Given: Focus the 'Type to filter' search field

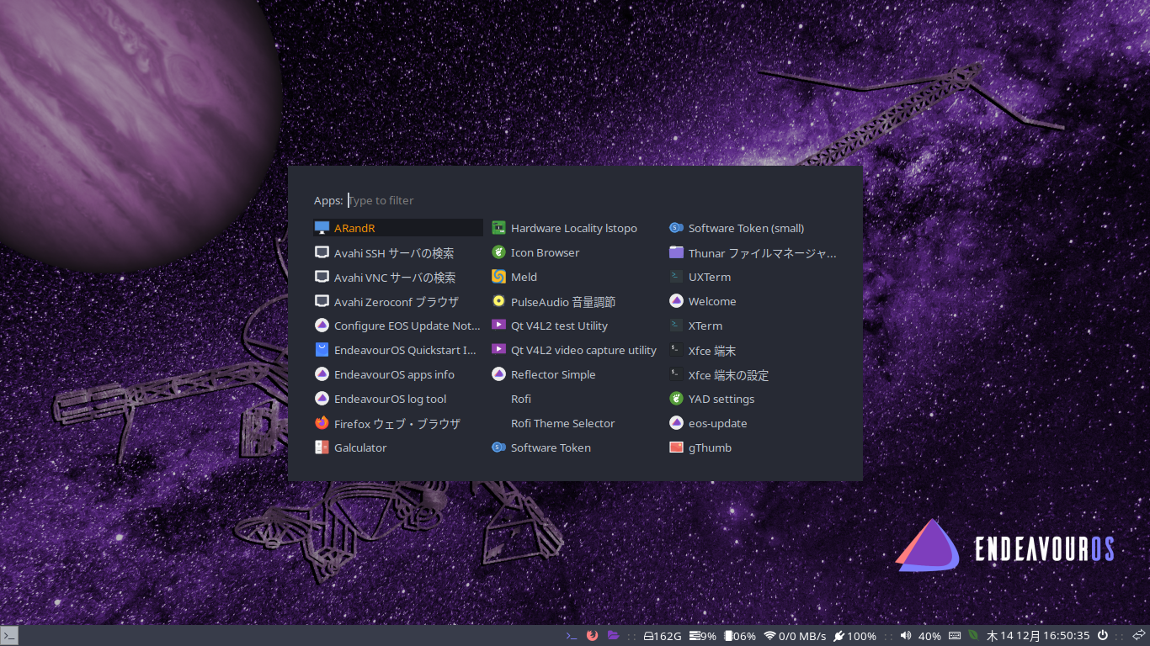Looking at the screenshot, I should point(593,200).
